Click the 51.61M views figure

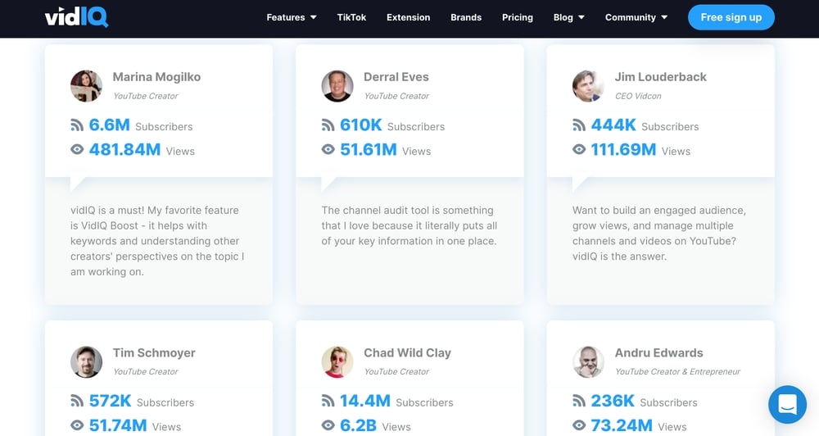(369, 149)
